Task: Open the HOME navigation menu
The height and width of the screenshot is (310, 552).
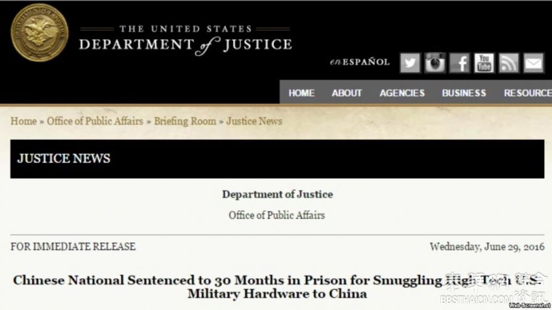Action: coord(301,93)
